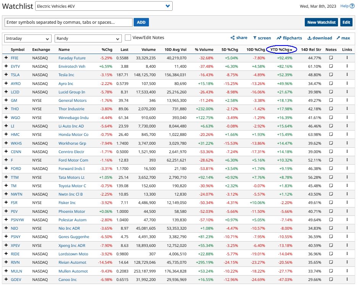Open links menu for GOEV row
Screen dimensions: 359x289
click(x=347, y=279)
